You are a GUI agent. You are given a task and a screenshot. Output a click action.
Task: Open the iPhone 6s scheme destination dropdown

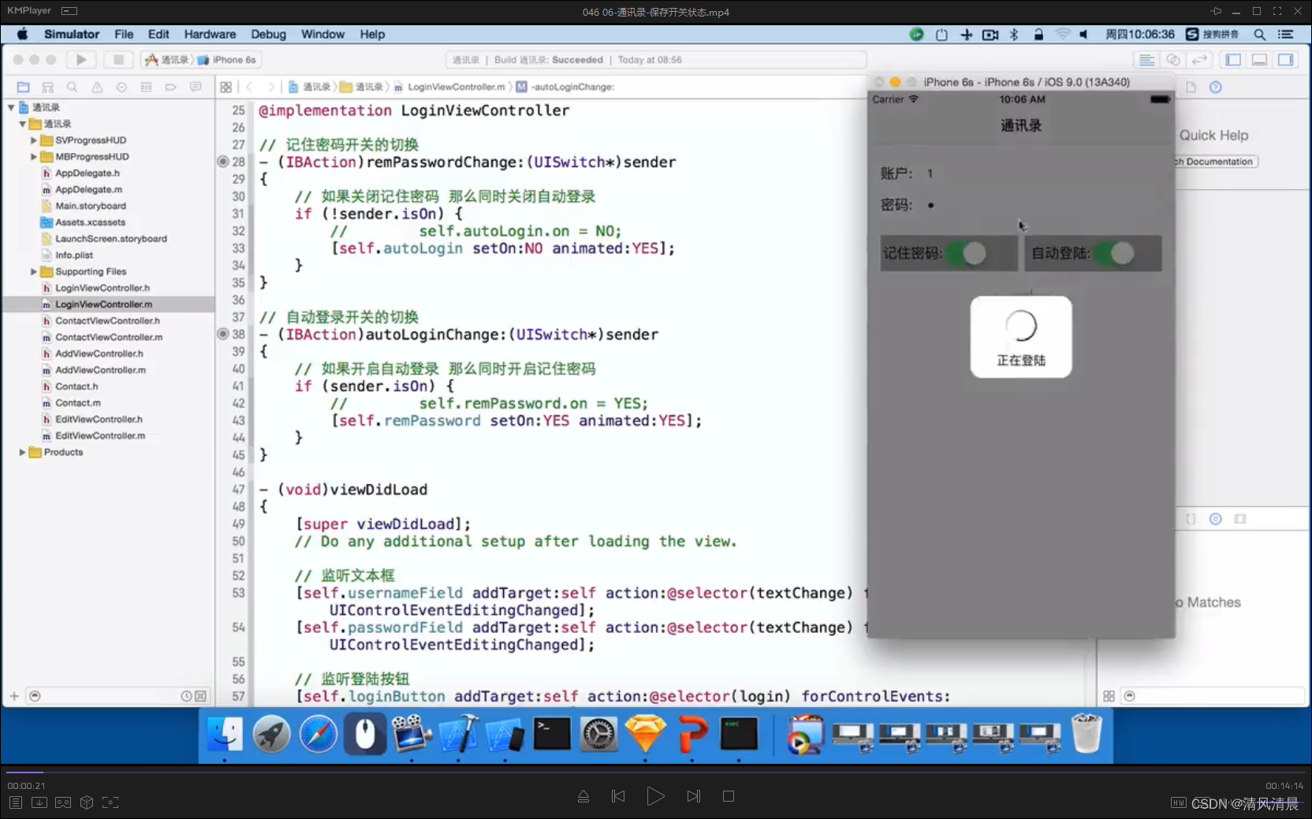227,60
